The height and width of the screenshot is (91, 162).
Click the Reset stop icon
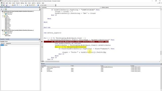[x=26, y=5]
